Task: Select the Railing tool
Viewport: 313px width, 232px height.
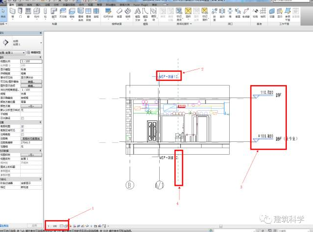Action: [x=108, y=13]
